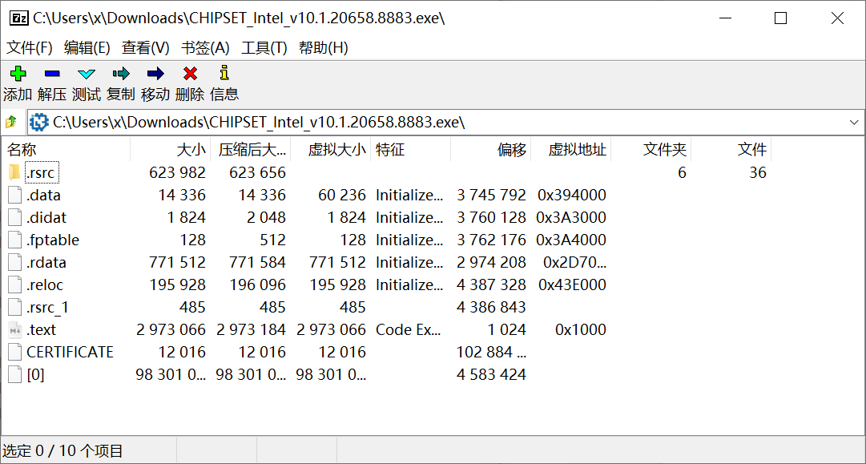Click the .data file icon
866x464 pixels.
coord(15,195)
